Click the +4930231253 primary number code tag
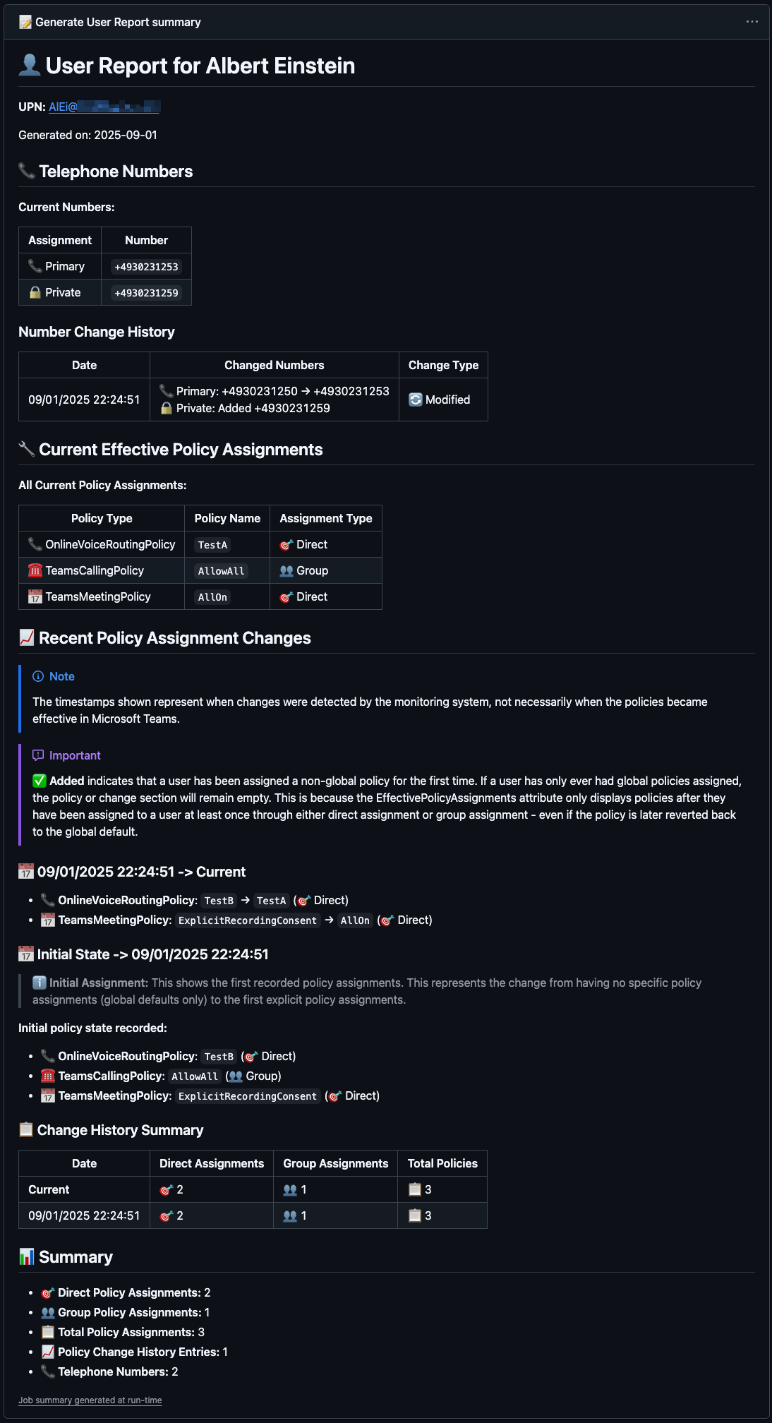 146,267
